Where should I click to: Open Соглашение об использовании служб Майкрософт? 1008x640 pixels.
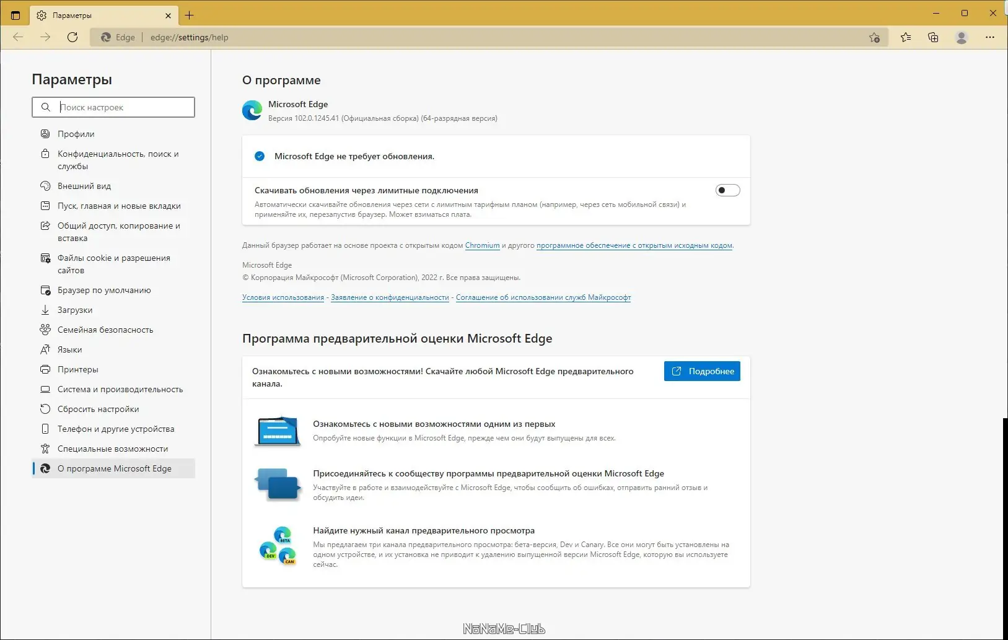tap(543, 297)
